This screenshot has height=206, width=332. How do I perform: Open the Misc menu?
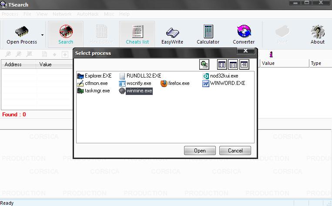109,14
